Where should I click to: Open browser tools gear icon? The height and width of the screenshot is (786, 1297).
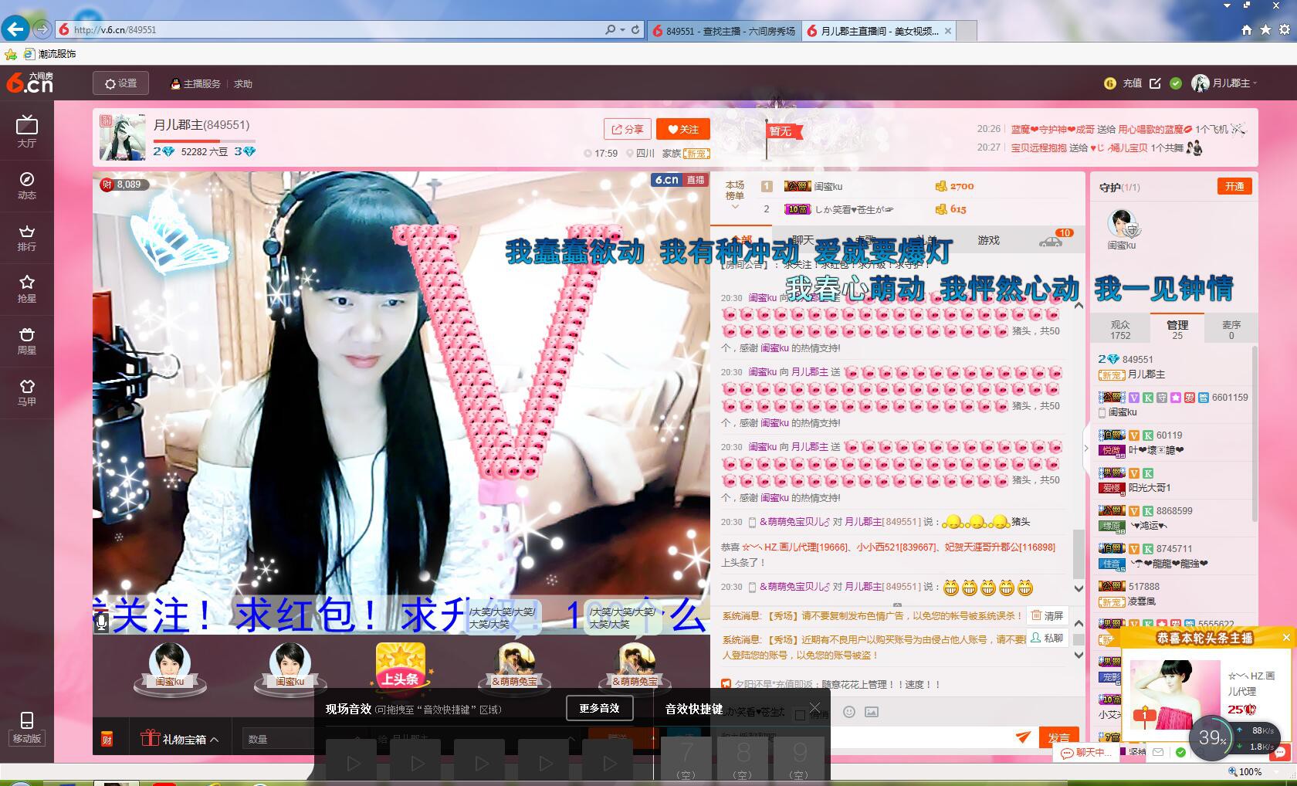pyautogui.click(x=1285, y=30)
